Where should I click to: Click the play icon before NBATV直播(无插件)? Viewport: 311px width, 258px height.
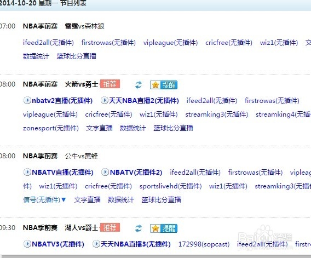coord(27,172)
